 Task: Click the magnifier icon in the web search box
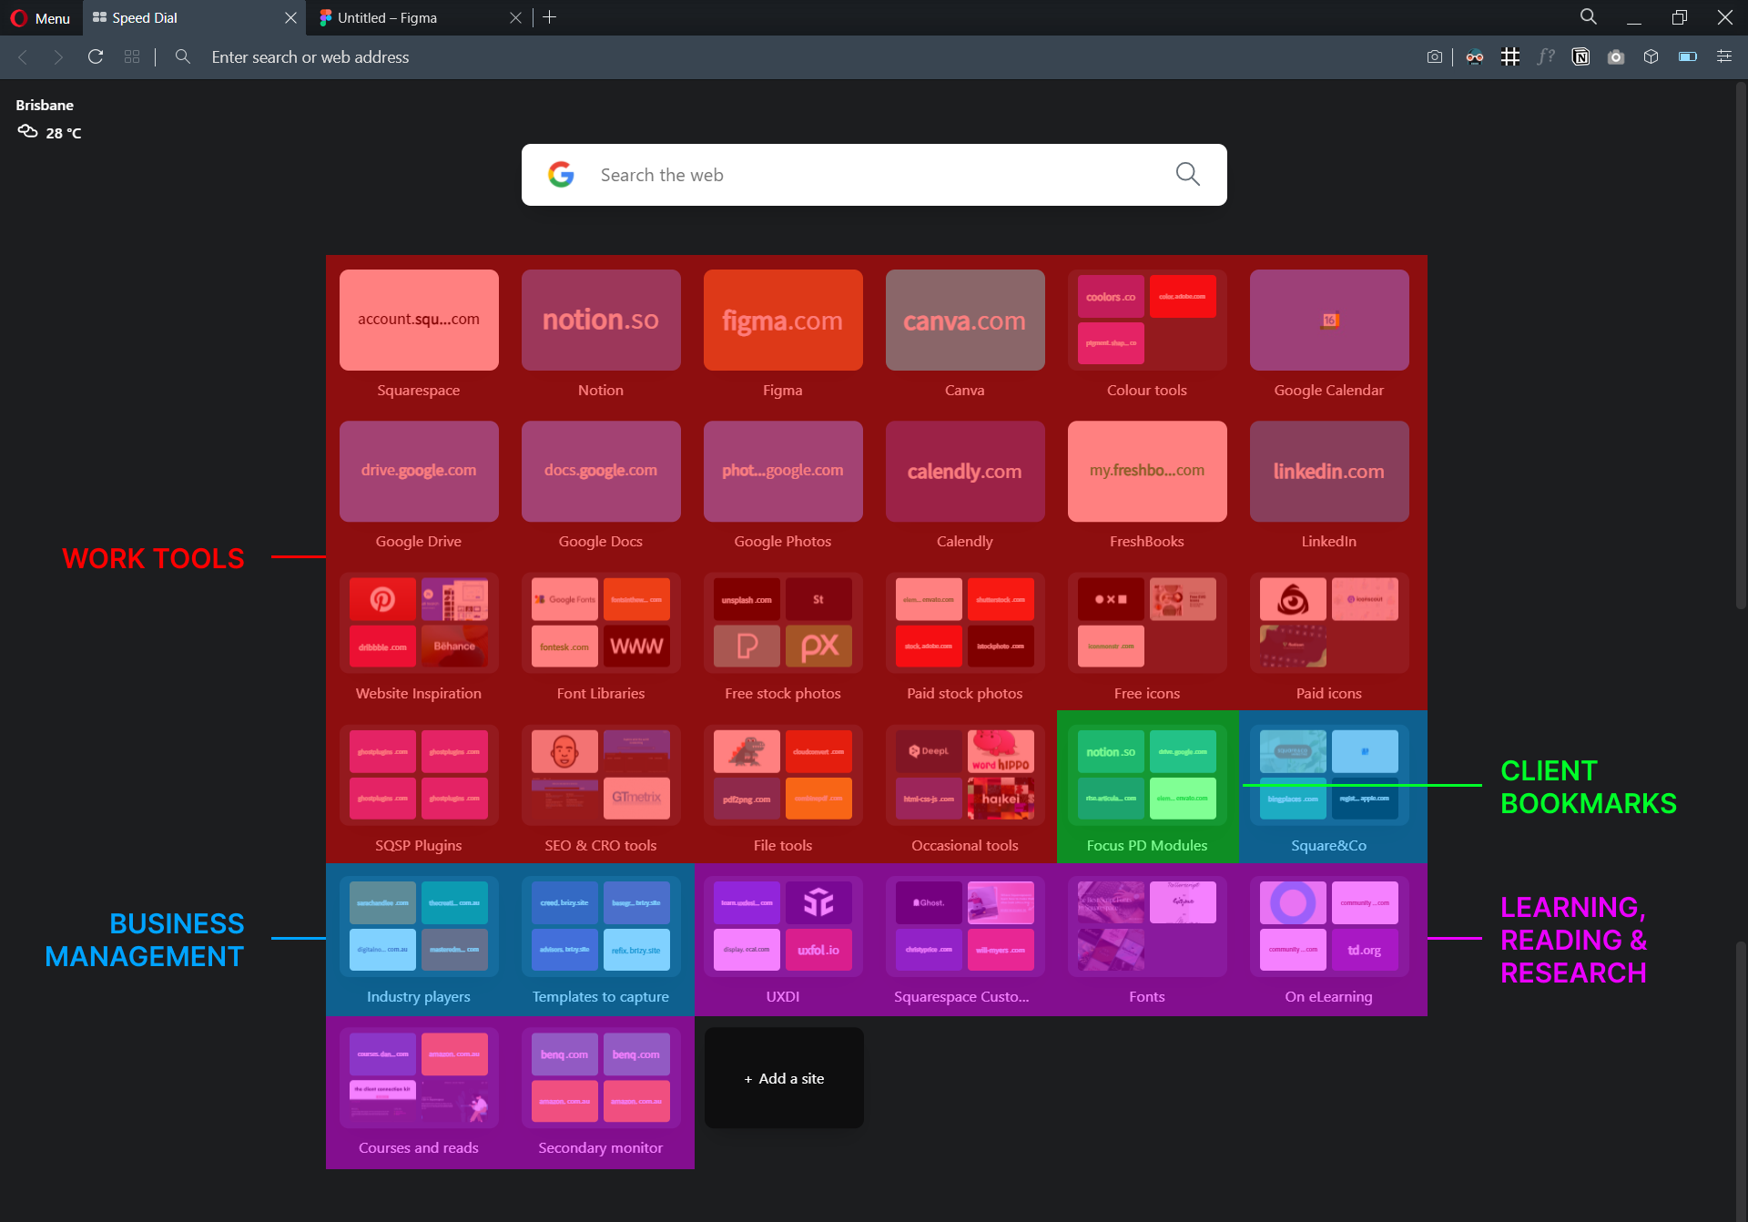coord(1188,175)
